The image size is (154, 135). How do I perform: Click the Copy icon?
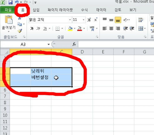tap(19, 24)
